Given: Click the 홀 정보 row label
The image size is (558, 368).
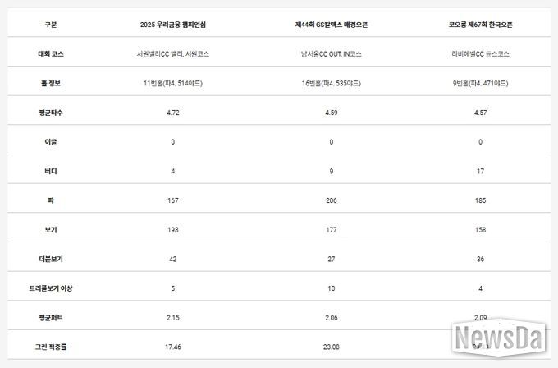Looking at the screenshot, I should [52, 83].
